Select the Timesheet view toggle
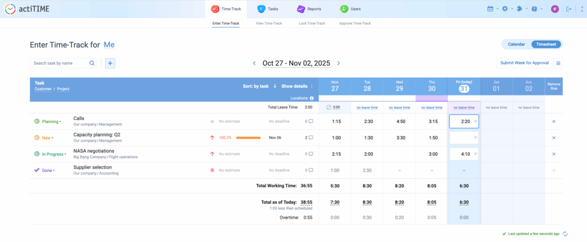The height and width of the screenshot is (242, 587). [545, 44]
